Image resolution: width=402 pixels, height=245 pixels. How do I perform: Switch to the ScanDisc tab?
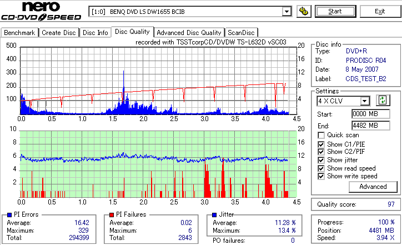pyautogui.click(x=241, y=33)
